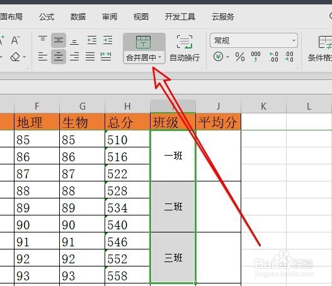Expand the currency format dropdown arrow
Image resolution: width=332 pixels, height=286 pixels.
(227, 57)
